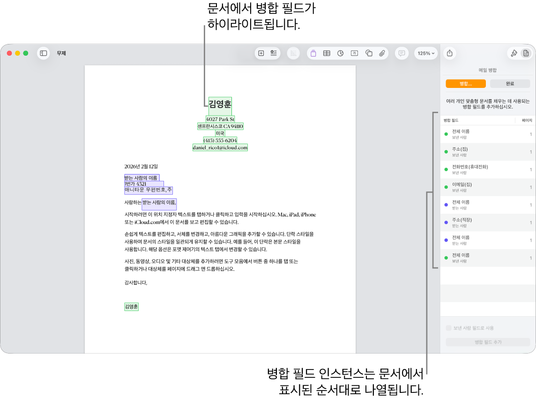Click the purple text insert icon
The height and width of the screenshot is (398, 536).
pos(313,53)
